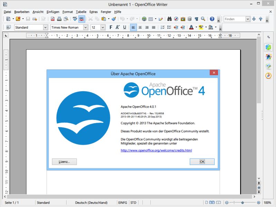Open sidebar Navigator compass icon
This screenshot has height=207, width=276.
pos(268,76)
